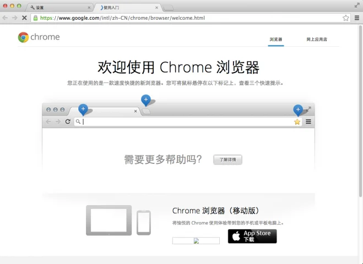363x264 pixels.
Task: Click the wrench icon on 设置 tab
Action: pyautogui.click(x=32, y=7)
